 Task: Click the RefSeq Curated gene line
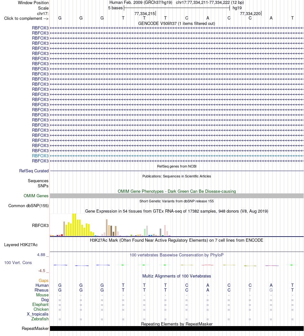click(177, 171)
